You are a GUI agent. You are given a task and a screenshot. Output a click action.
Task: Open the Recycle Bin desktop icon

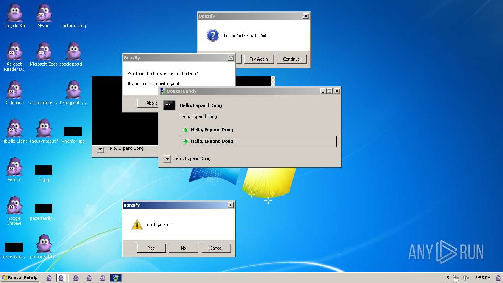tap(14, 16)
